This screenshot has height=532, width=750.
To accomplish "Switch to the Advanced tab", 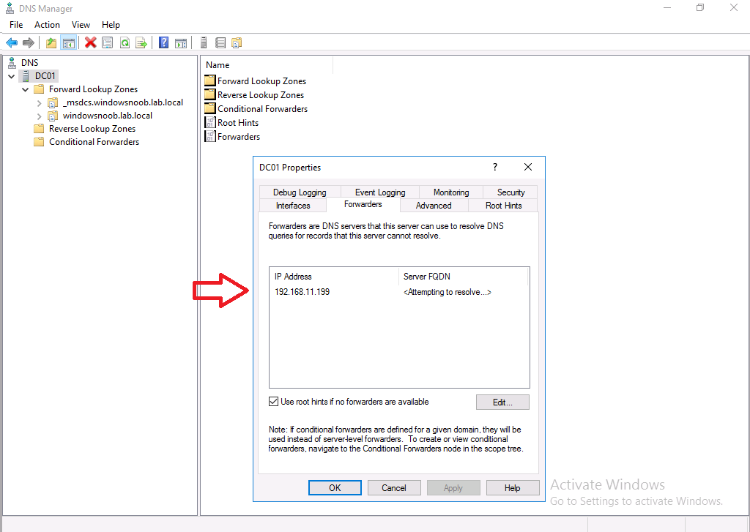I will (x=434, y=206).
